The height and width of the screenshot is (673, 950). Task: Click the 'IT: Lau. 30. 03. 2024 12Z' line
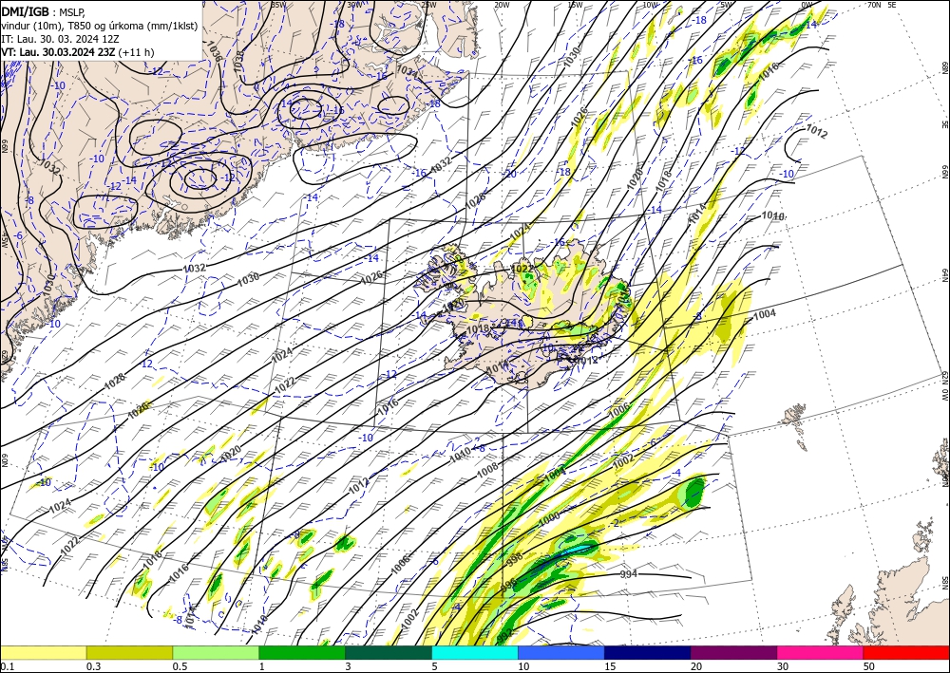tap(60, 39)
